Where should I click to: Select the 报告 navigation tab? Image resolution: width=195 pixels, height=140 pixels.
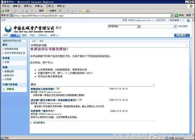click(x=15, y=35)
